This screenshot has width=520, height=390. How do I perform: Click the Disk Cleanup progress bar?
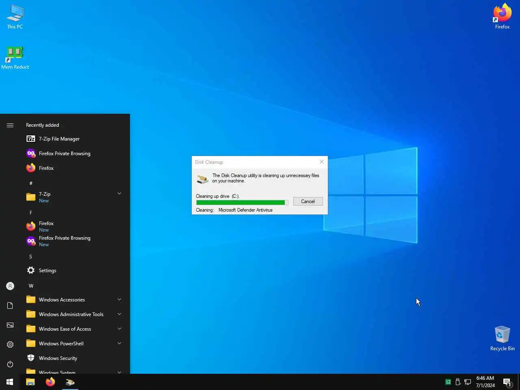point(242,202)
